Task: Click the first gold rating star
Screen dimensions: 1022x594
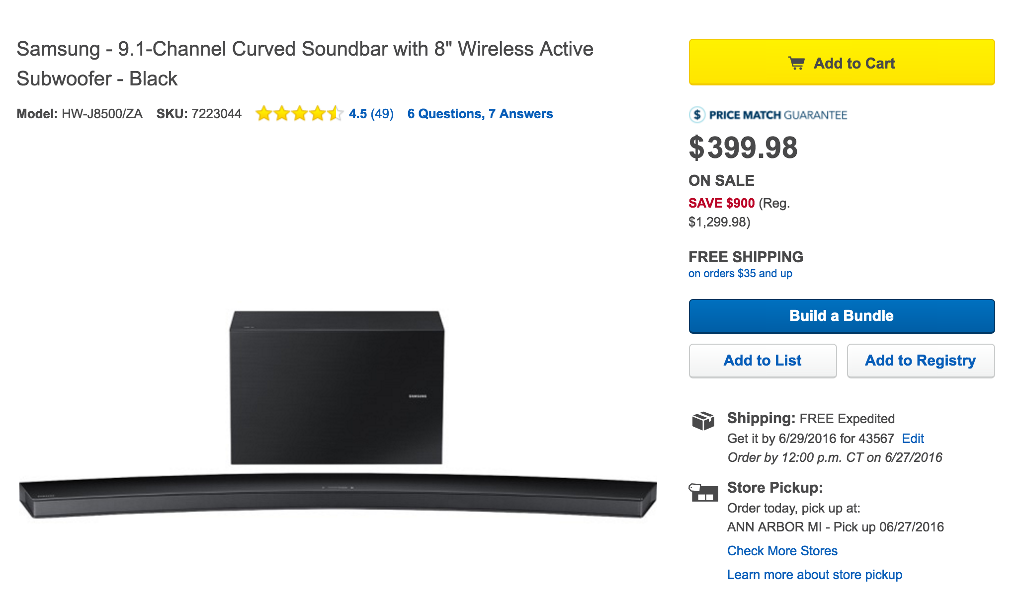Action: 264,114
